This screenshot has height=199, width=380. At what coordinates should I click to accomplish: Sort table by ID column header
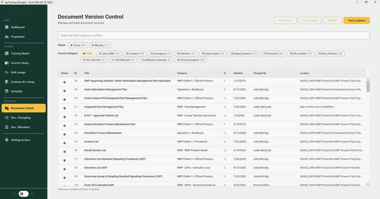click(75, 73)
